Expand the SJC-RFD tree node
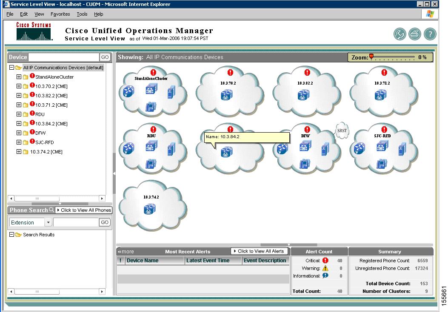This screenshot has height=312, width=448. (x=19, y=142)
